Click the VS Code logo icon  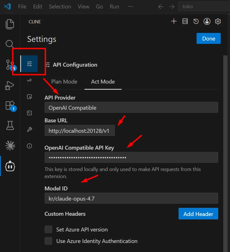[x=7, y=6]
